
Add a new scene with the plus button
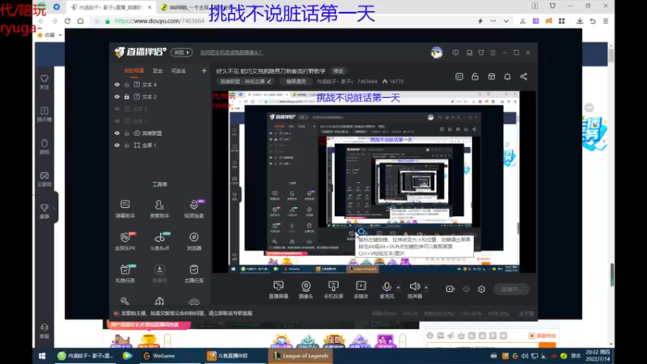(x=204, y=71)
